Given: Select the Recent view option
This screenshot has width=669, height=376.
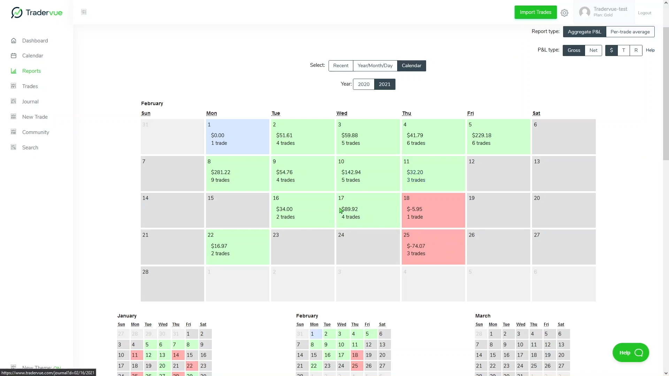Looking at the screenshot, I should pos(340,66).
